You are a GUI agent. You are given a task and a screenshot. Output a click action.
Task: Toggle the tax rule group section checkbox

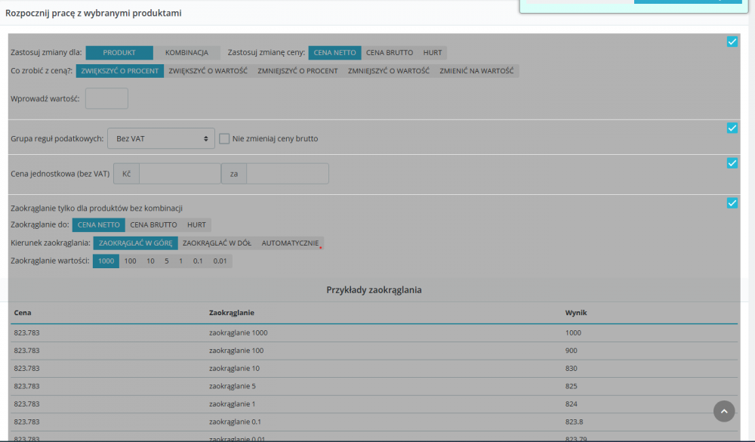click(732, 128)
